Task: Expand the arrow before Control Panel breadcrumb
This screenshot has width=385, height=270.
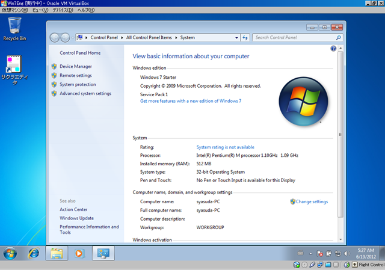Action: (x=87, y=38)
